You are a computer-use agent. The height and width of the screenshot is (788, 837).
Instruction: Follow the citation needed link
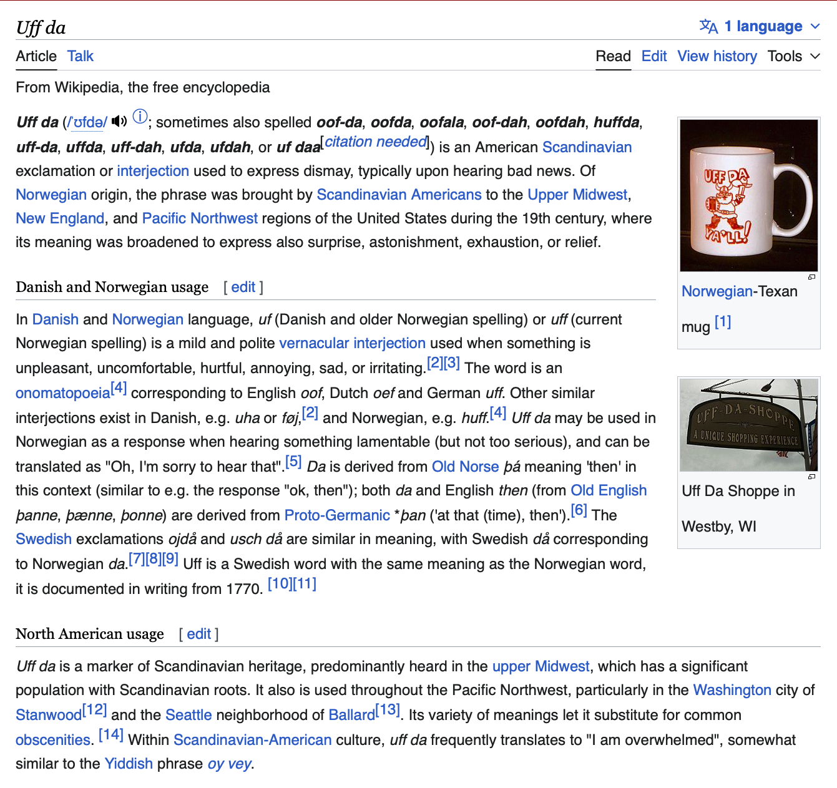tap(375, 142)
